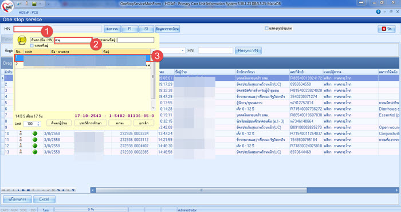
Task: Click the horizontal scrollbar left arrow
Action: [x=93, y=190]
